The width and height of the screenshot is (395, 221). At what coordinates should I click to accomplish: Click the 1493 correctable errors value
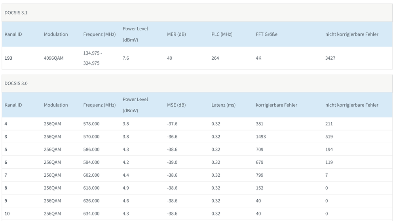(261, 137)
